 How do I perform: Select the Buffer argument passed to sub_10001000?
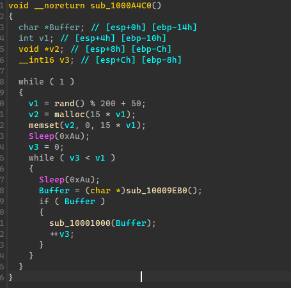(x=131, y=223)
